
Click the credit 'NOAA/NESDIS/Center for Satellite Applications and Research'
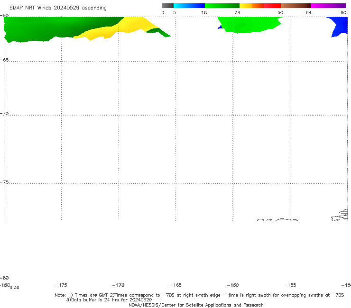tap(196, 305)
